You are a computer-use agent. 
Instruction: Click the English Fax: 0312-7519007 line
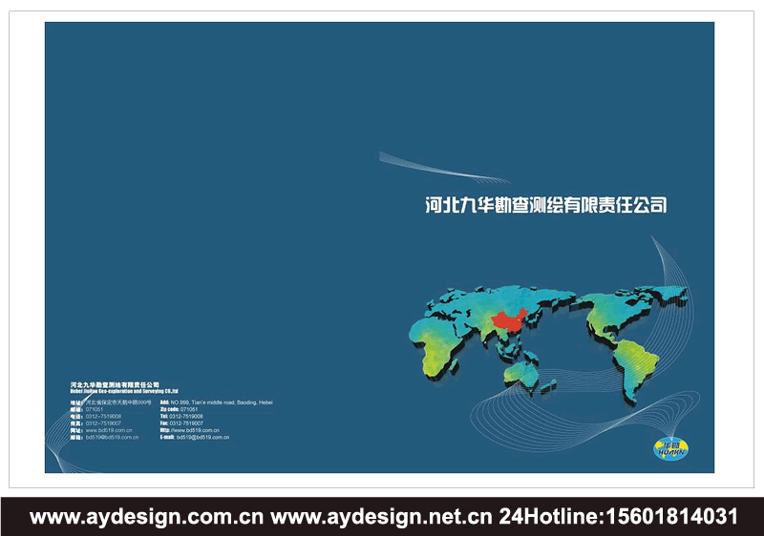(x=187, y=423)
